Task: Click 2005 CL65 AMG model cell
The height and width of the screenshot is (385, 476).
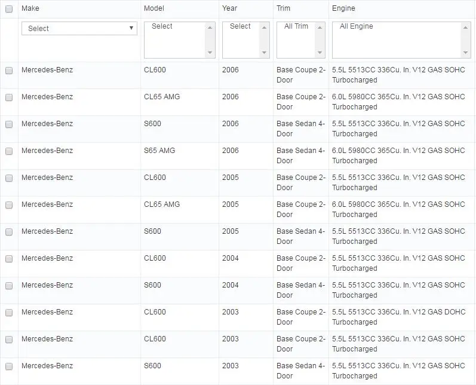Action: click(162, 204)
